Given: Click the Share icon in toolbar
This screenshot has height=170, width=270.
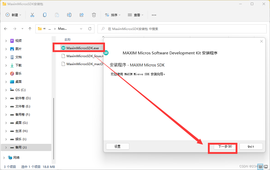Looking at the screenshot, I should [x=82, y=15].
